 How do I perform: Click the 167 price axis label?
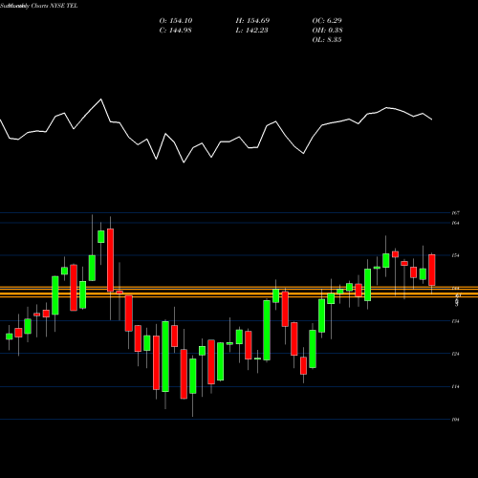456,213
